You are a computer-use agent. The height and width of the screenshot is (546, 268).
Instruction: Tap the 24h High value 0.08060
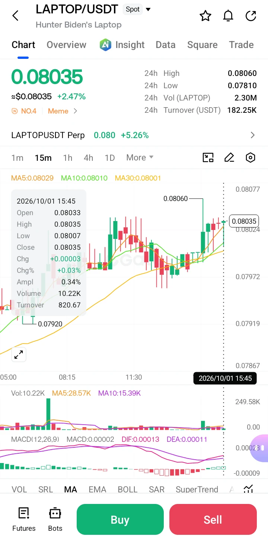(242, 73)
